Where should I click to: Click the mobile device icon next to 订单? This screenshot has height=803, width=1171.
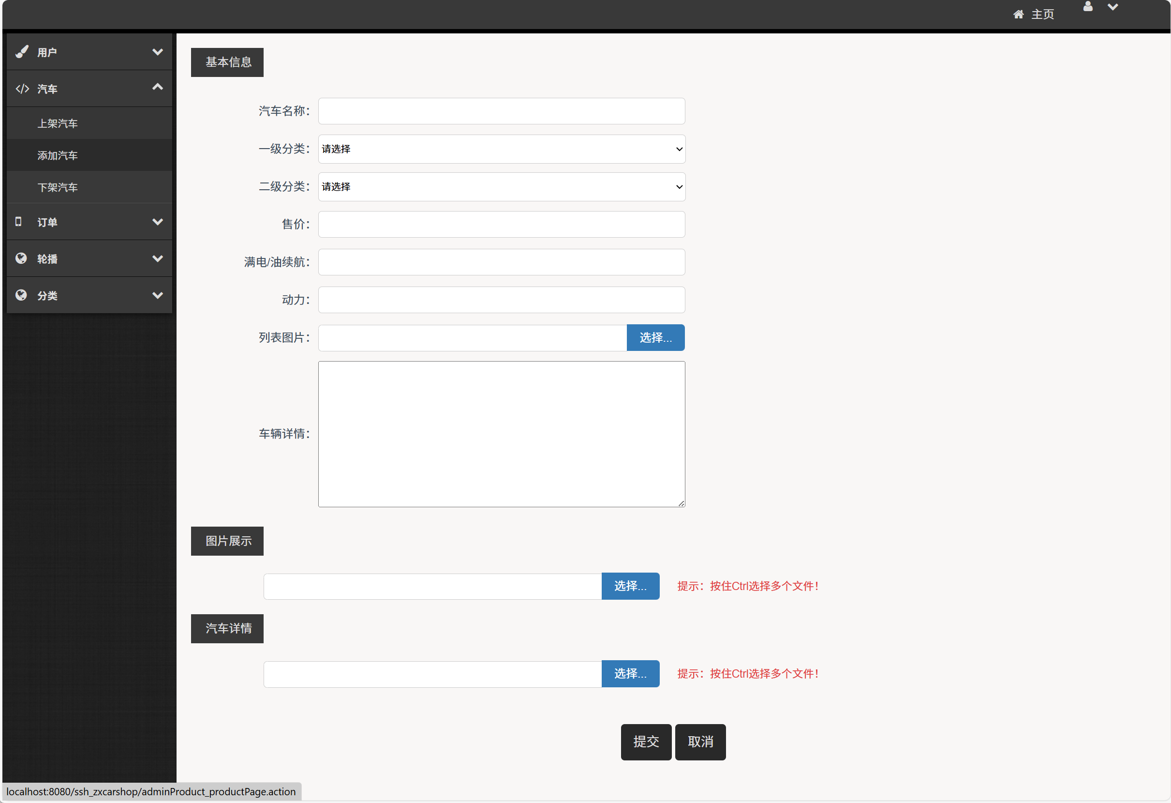[19, 222]
